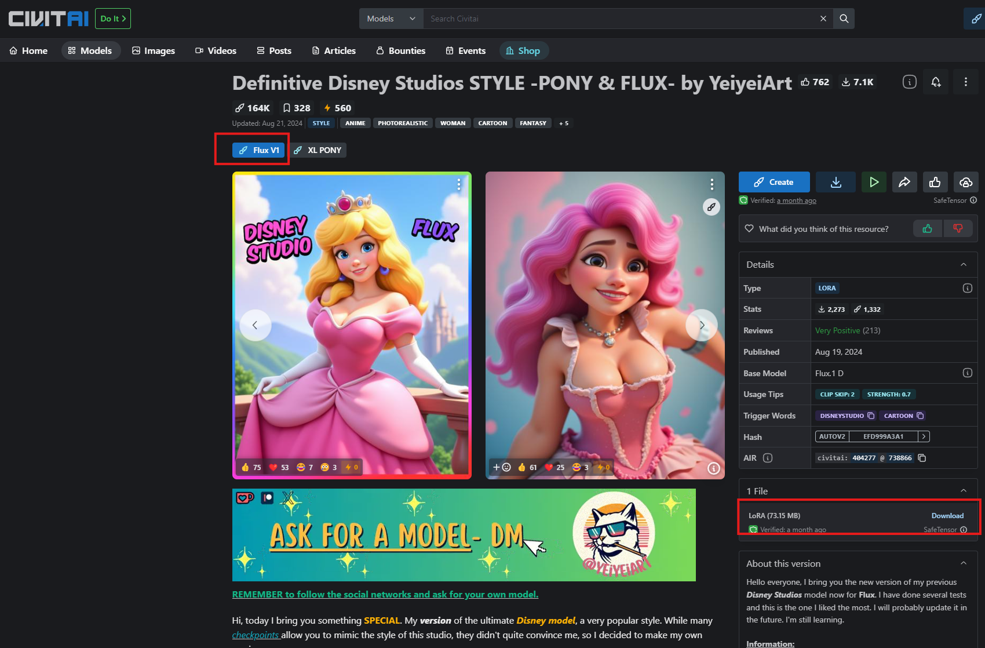985x648 pixels.
Task: Click the download icon button beside Create
Action: pos(836,182)
